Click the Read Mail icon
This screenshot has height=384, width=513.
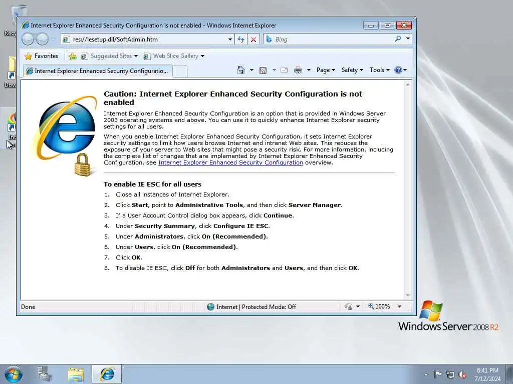(285, 70)
